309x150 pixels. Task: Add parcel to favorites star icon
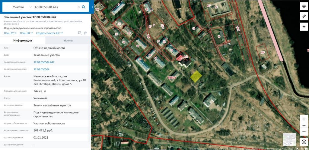pyautogui.click(x=85, y=33)
